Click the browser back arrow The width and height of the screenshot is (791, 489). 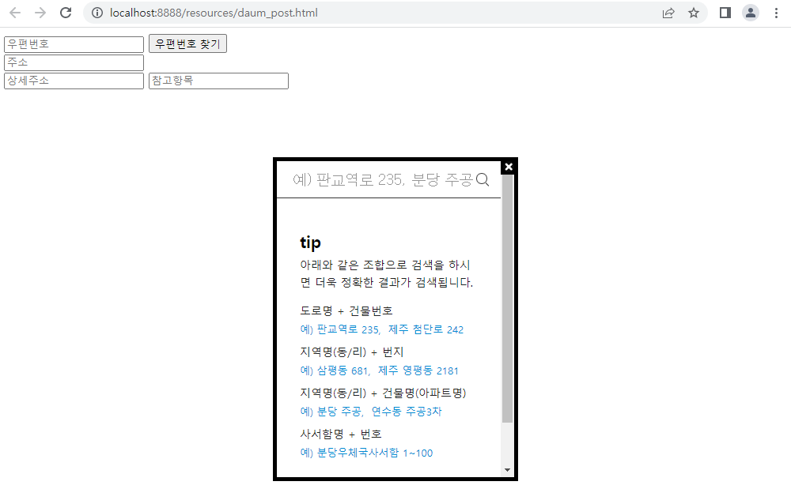click(x=15, y=13)
